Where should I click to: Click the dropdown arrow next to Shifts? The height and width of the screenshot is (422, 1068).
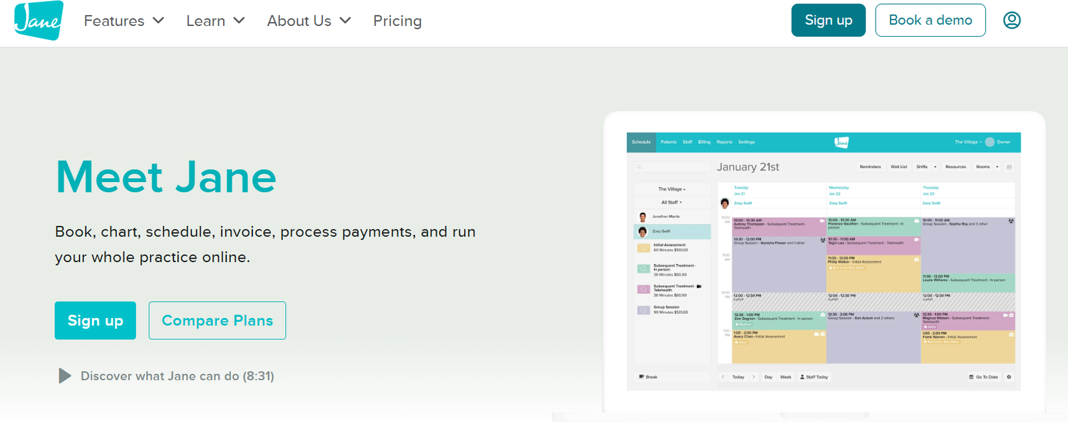(x=935, y=167)
